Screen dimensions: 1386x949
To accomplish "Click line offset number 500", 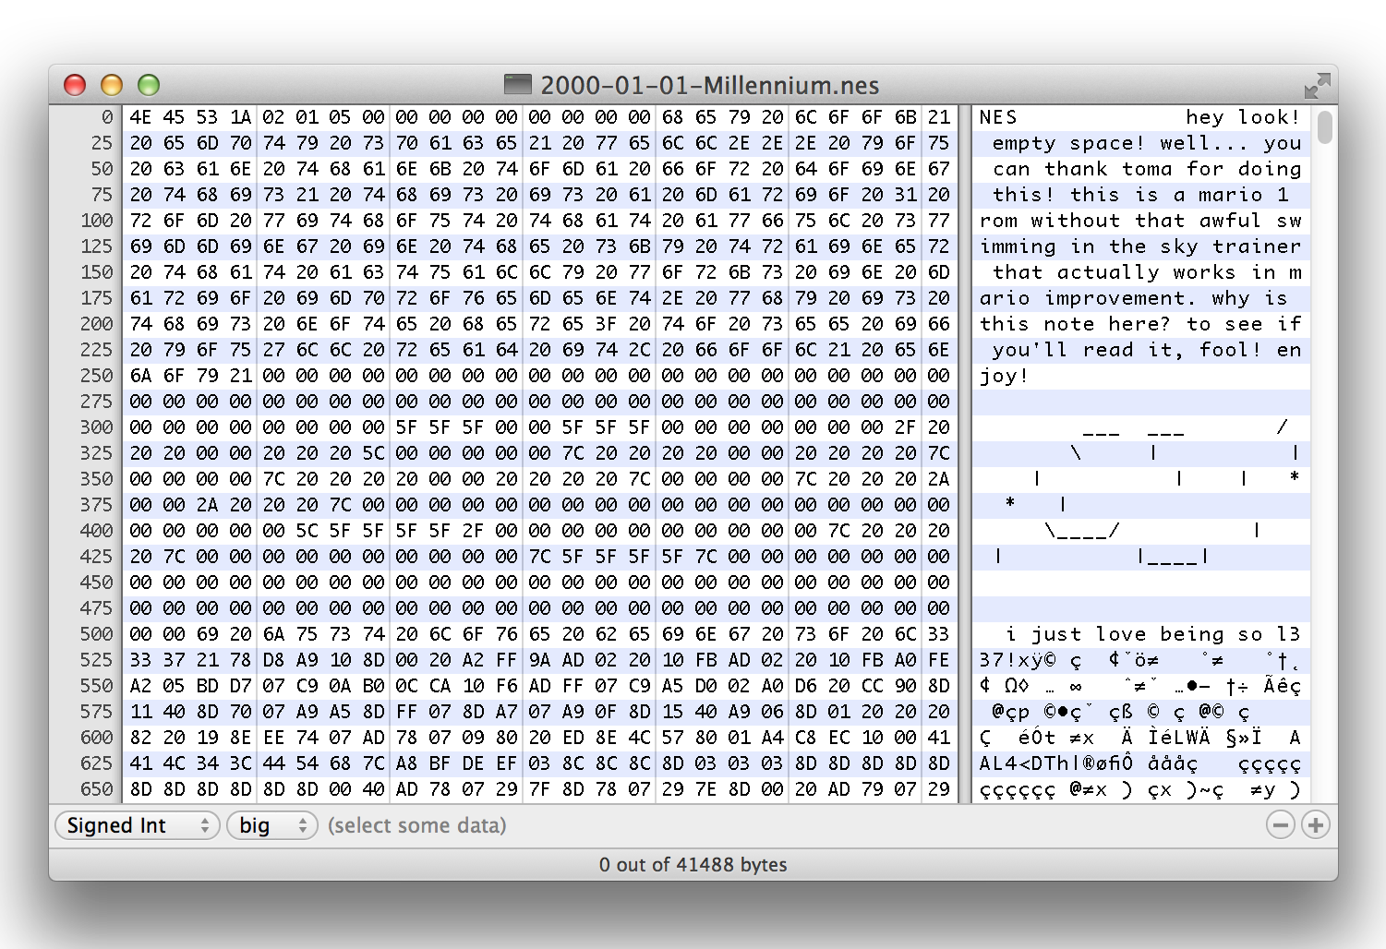I will (x=97, y=634).
